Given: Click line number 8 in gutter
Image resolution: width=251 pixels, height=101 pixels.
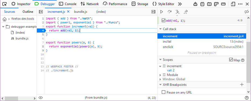Looking at the screenshot, I should click(x=43, y=47).
